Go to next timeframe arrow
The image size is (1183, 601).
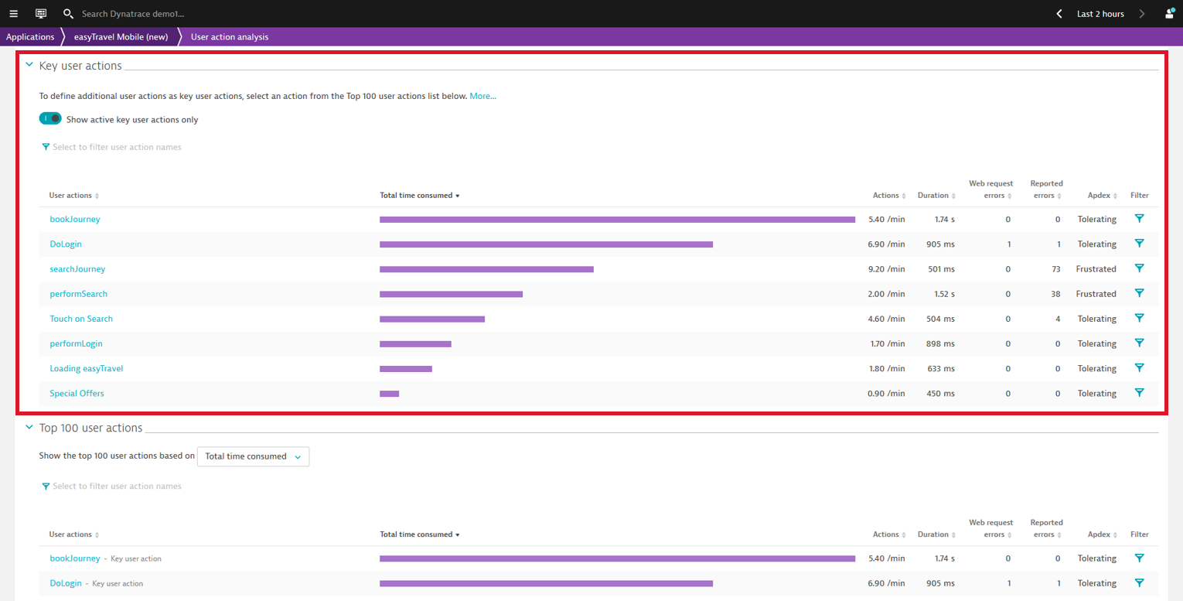[1142, 14]
